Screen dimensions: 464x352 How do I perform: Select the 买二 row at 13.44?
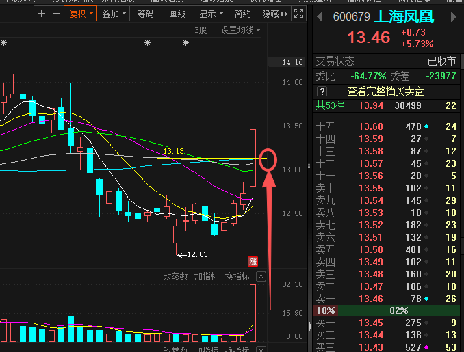[386, 335]
